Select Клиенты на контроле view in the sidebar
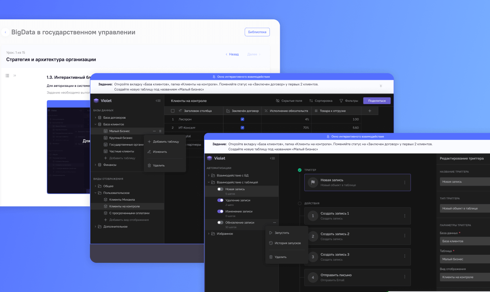 127,207
